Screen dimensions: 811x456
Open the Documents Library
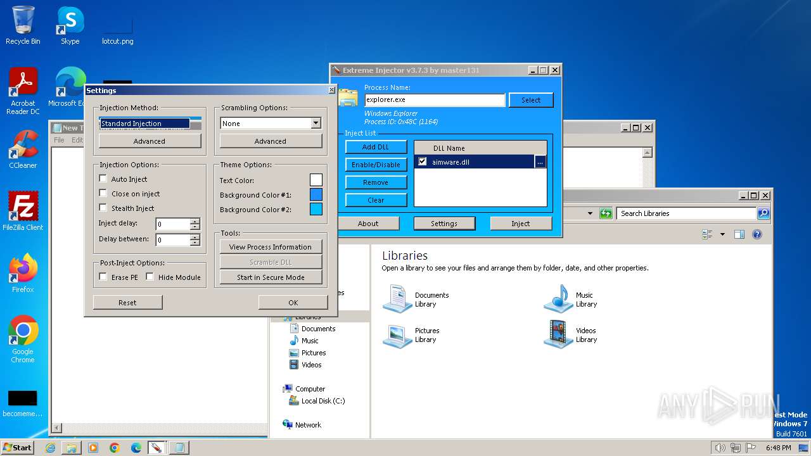(416, 299)
